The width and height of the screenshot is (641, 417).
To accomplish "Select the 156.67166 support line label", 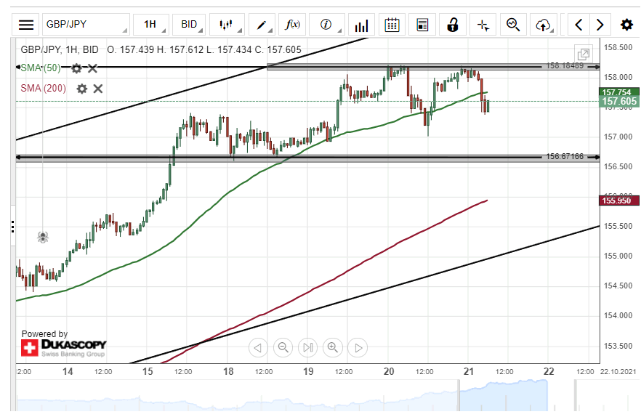I will click(x=565, y=157).
